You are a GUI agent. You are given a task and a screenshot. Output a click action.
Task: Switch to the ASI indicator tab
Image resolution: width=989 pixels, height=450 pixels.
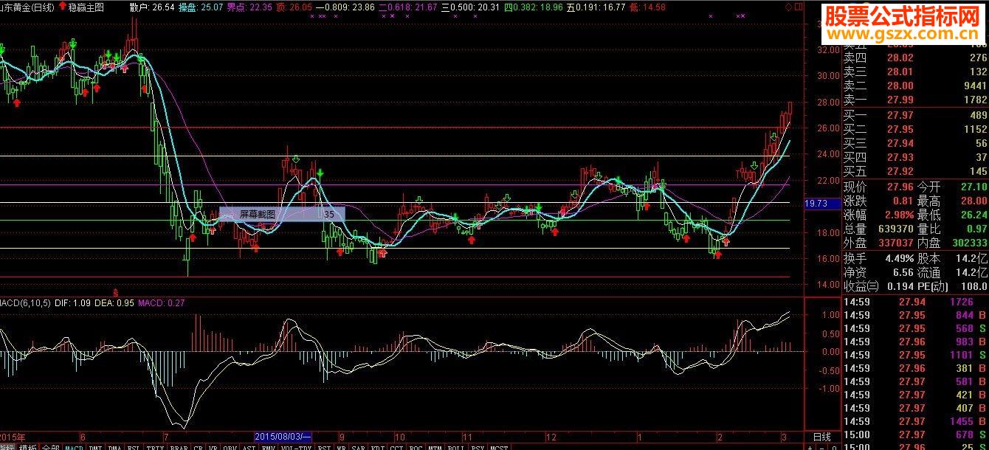(249, 447)
